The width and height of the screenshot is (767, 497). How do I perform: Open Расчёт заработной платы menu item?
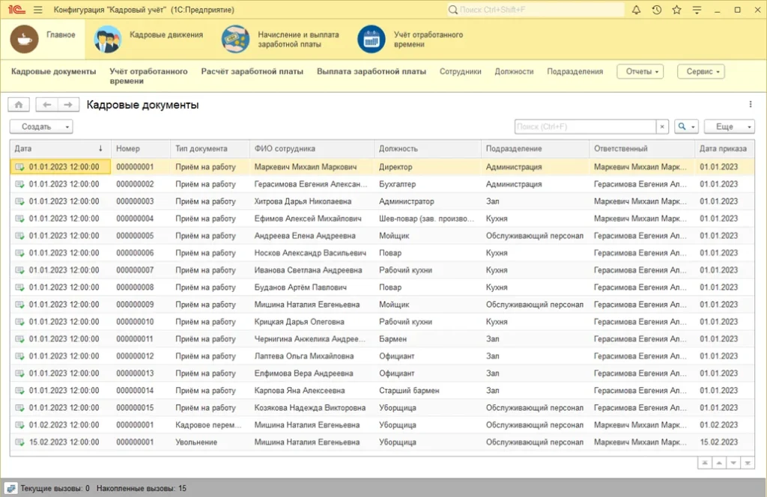pos(252,71)
